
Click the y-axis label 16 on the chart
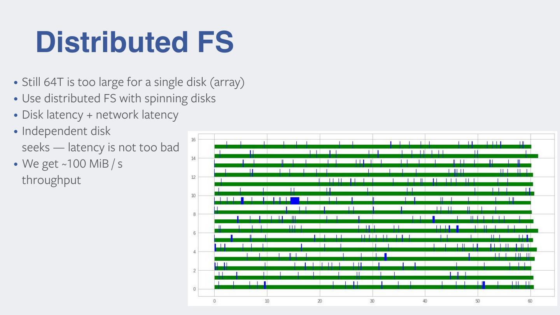coord(194,140)
